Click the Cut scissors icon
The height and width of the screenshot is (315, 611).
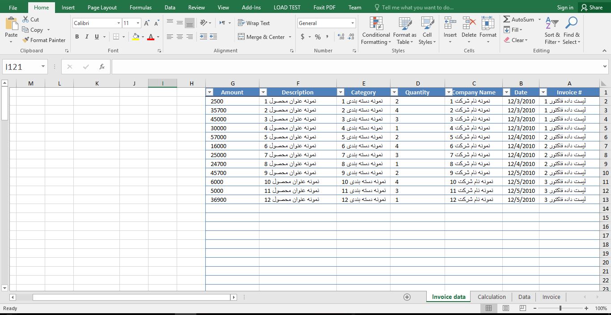point(25,19)
